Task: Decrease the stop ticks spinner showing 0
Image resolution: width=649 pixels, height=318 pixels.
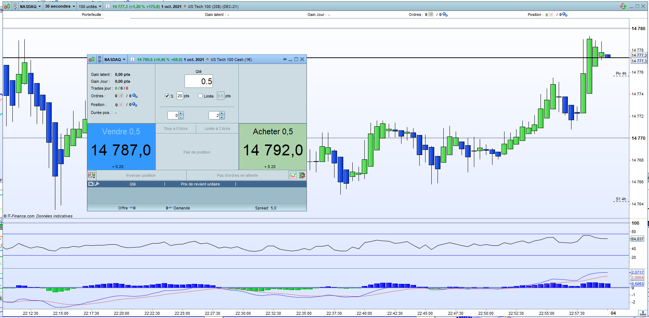Action: point(181,117)
